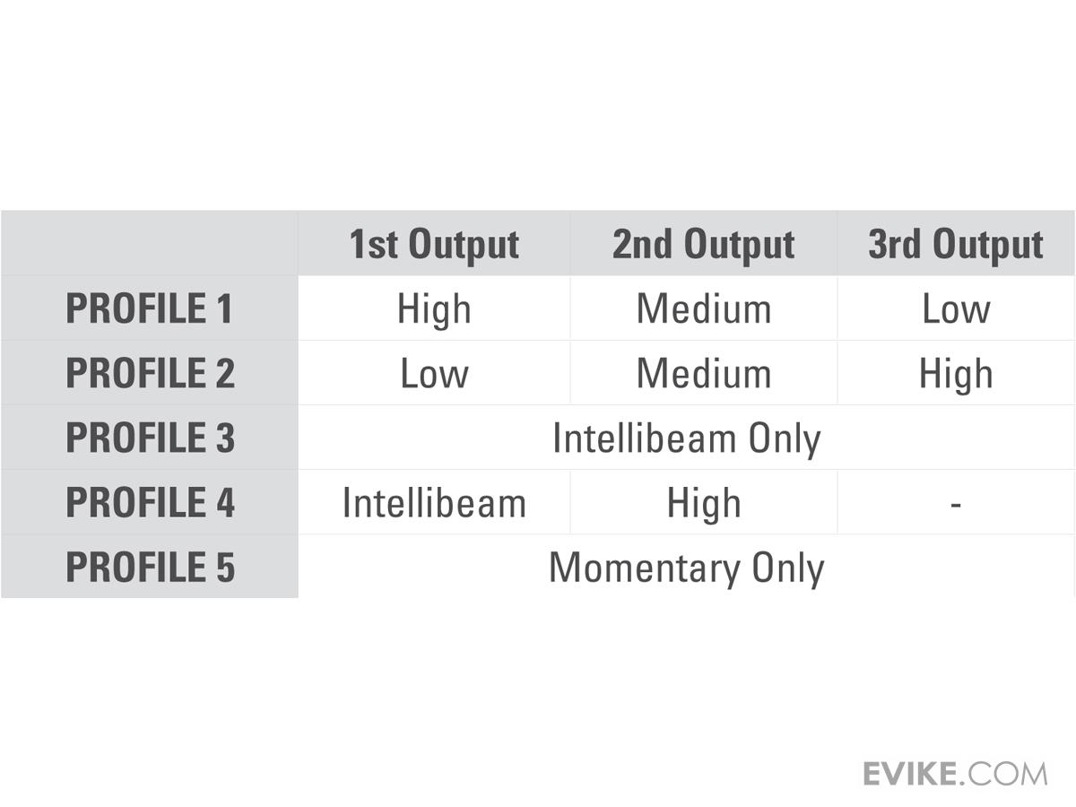
Task: Click High in the Profile 1 row
Action: [x=434, y=309]
